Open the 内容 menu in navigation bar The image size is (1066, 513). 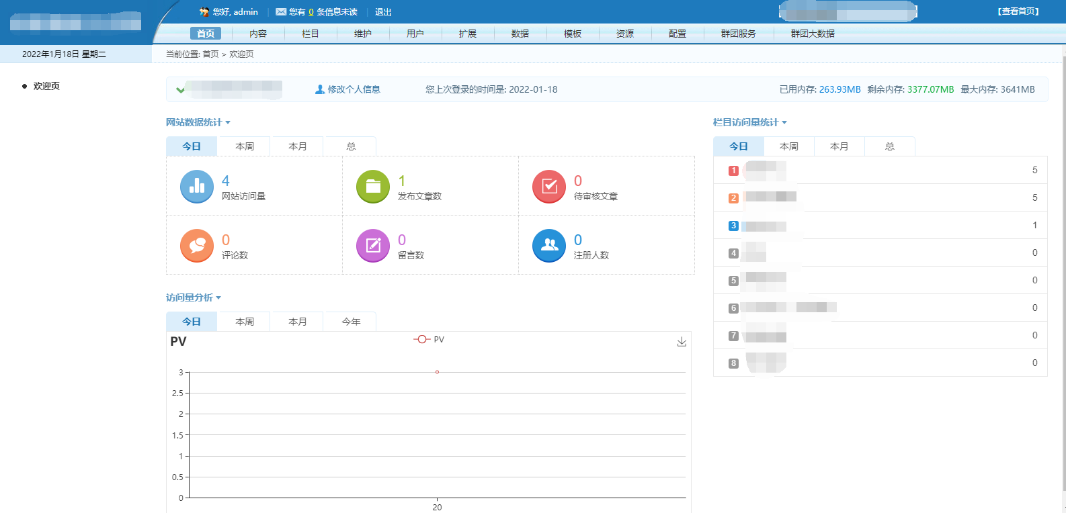[x=258, y=34]
